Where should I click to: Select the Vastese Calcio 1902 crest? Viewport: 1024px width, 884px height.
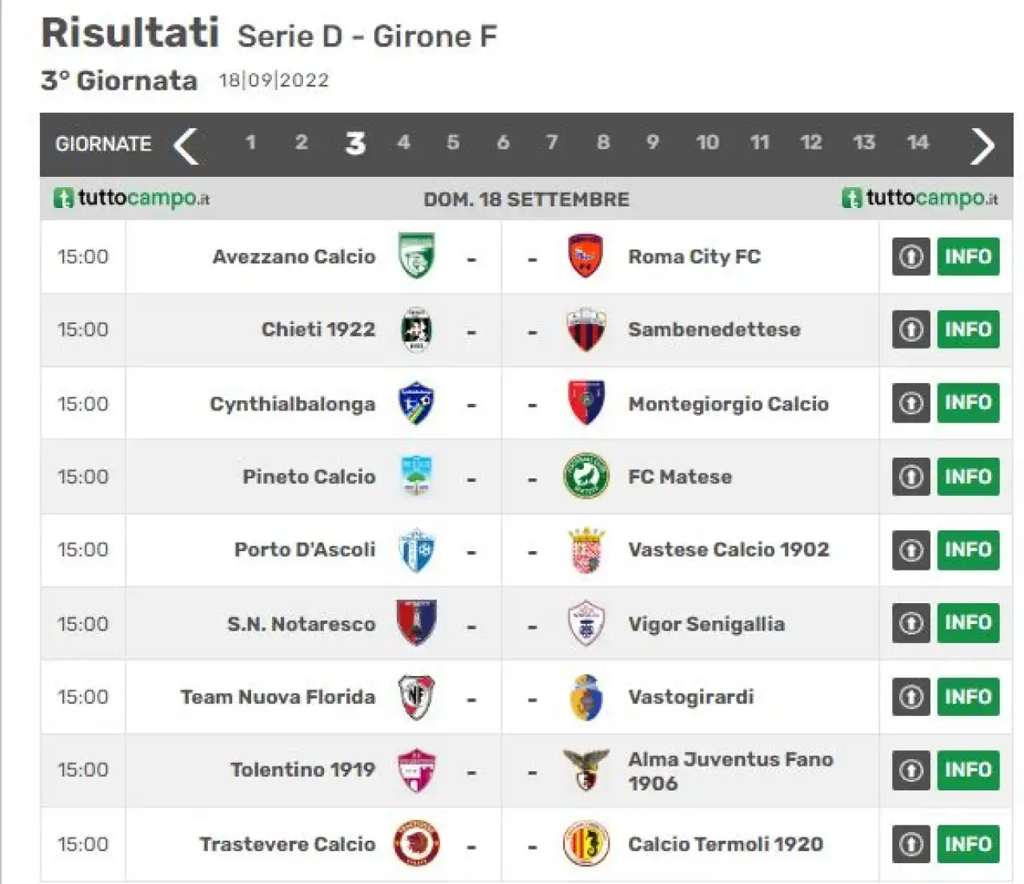pyautogui.click(x=586, y=550)
